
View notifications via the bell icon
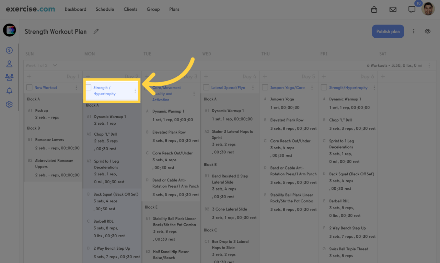[x=9, y=90]
